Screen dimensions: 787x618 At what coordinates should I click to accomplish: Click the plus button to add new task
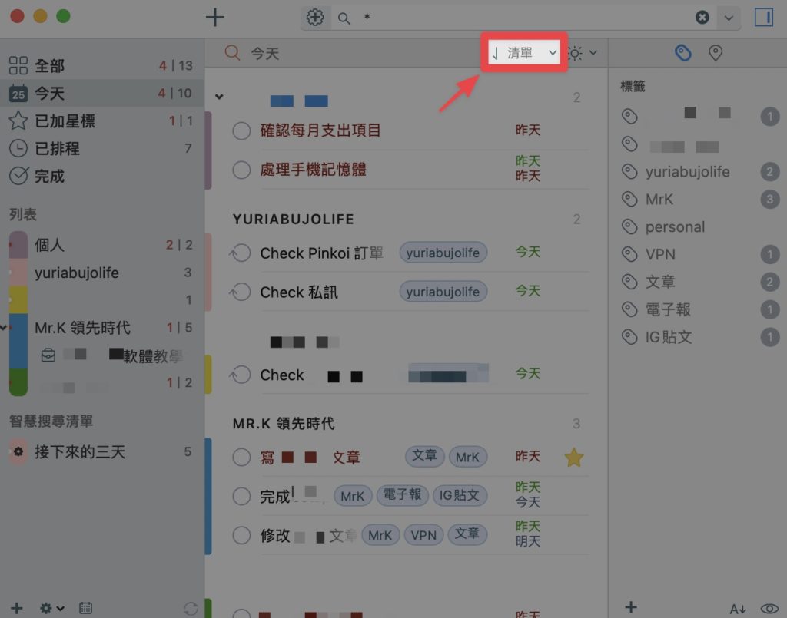click(x=215, y=18)
